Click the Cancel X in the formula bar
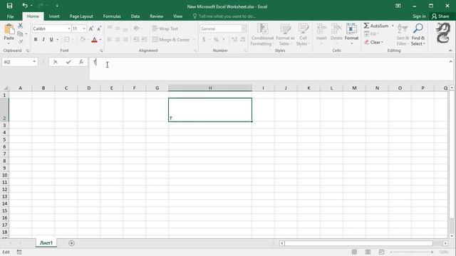Image resolution: width=456 pixels, height=256 pixels. [56, 62]
